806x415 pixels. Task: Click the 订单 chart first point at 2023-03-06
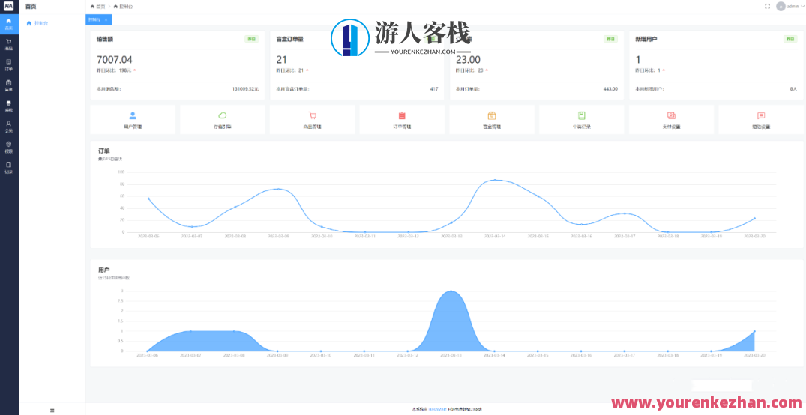click(x=148, y=199)
